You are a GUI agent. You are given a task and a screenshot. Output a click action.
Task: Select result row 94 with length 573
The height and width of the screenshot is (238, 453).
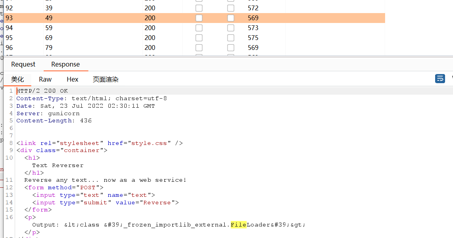pos(253,28)
